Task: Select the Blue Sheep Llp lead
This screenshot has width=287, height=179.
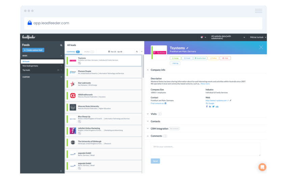Action: (103, 119)
